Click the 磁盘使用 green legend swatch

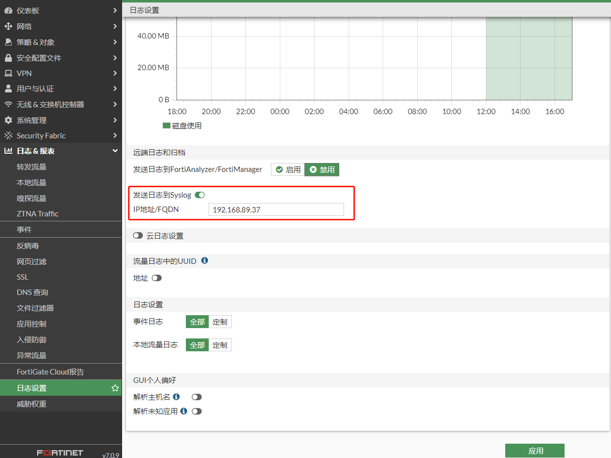point(167,125)
